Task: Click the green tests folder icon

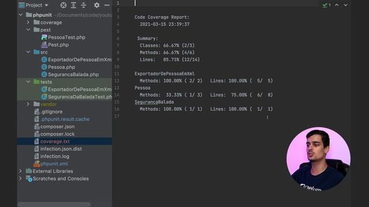Action: tap(36, 82)
